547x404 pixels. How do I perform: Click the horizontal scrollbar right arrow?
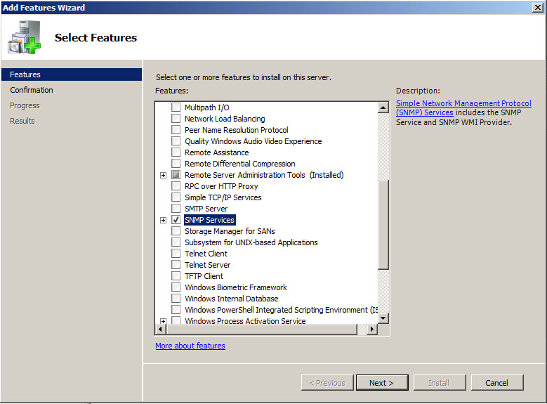tap(372, 329)
